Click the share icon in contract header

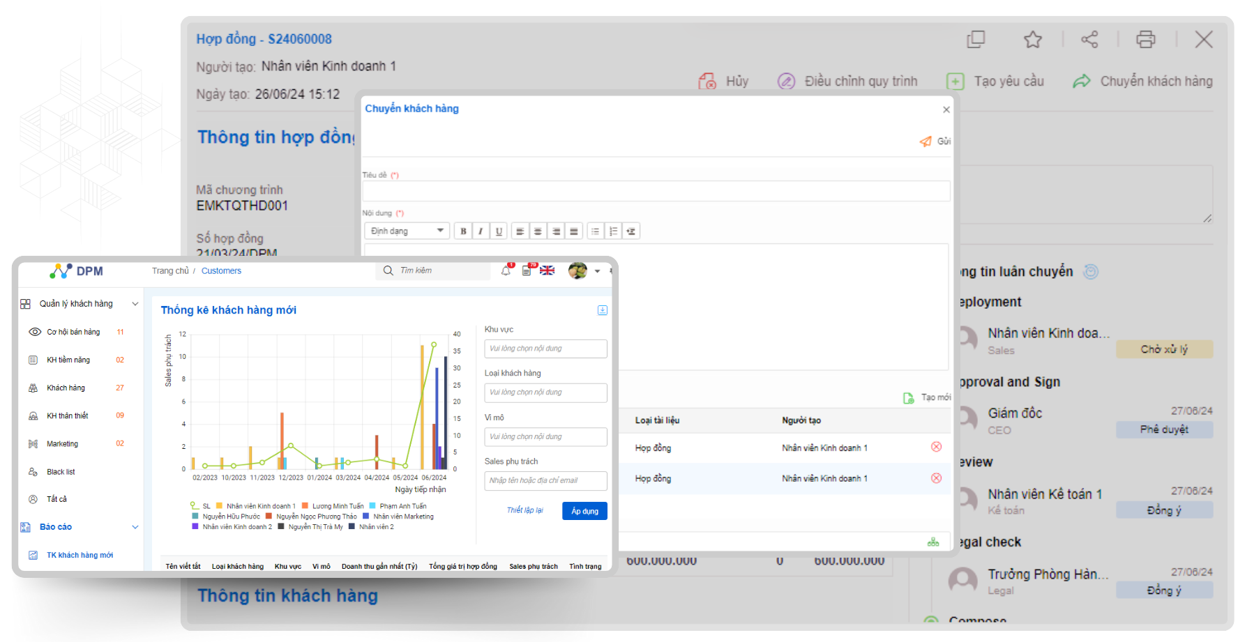tap(1089, 40)
